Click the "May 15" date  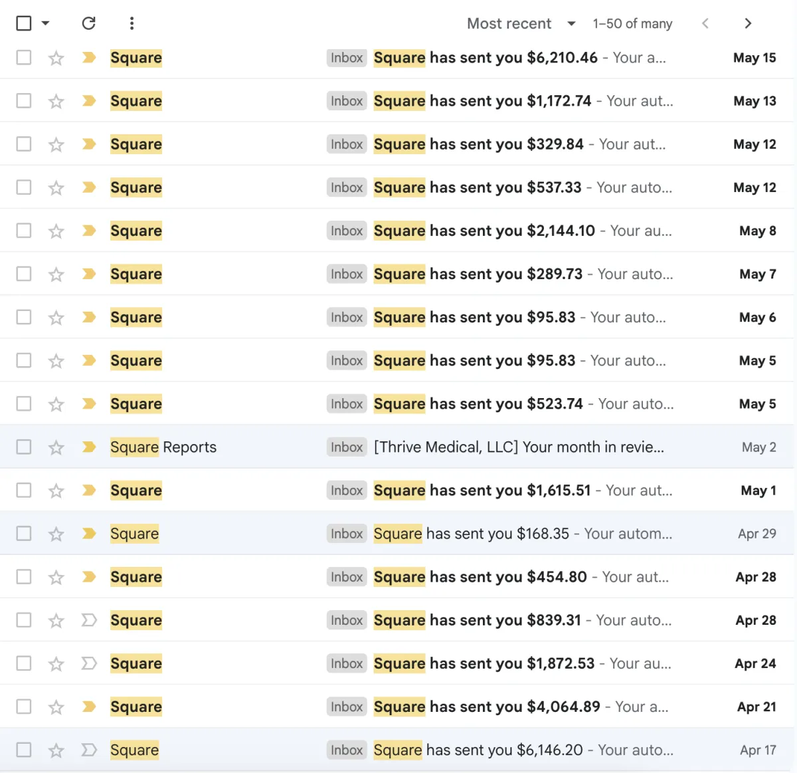pyautogui.click(x=754, y=58)
